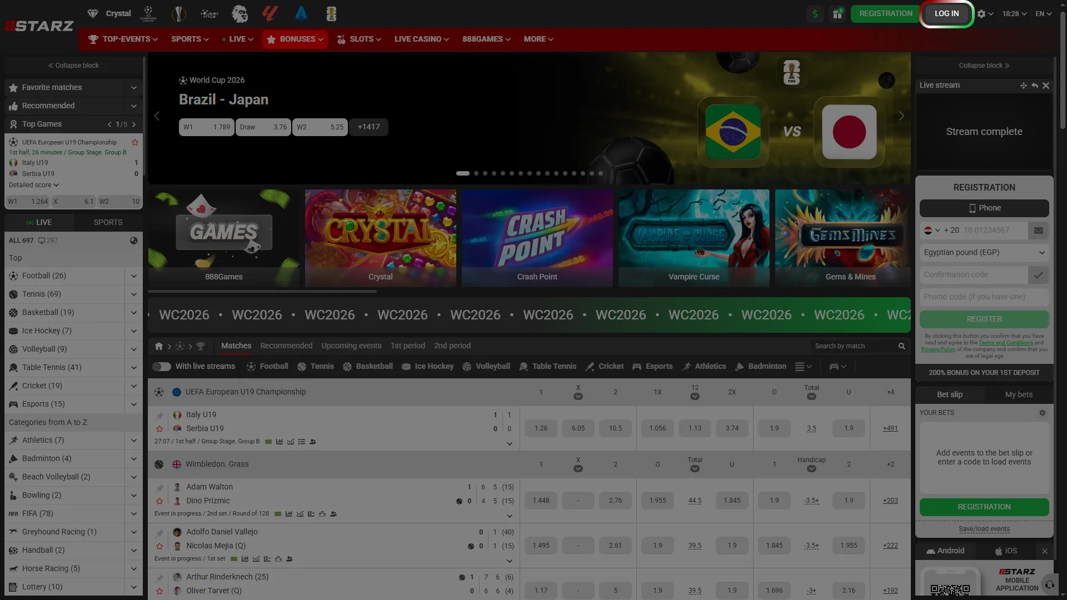The image size is (1067, 600).
Task: Open the World Cup trophy shortcut icon
Action: 331,13
